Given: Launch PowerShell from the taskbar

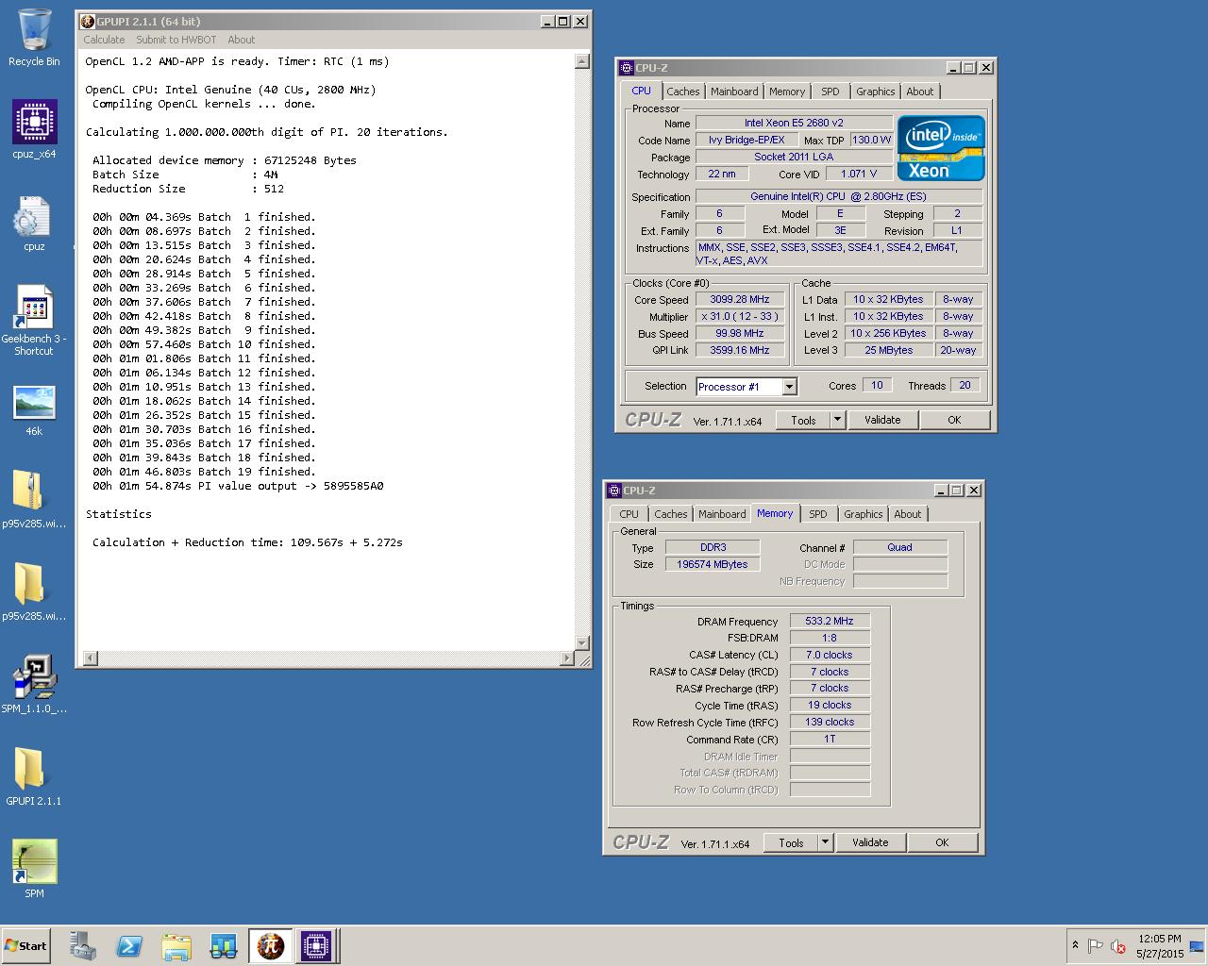Looking at the screenshot, I should [x=129, y=945].
